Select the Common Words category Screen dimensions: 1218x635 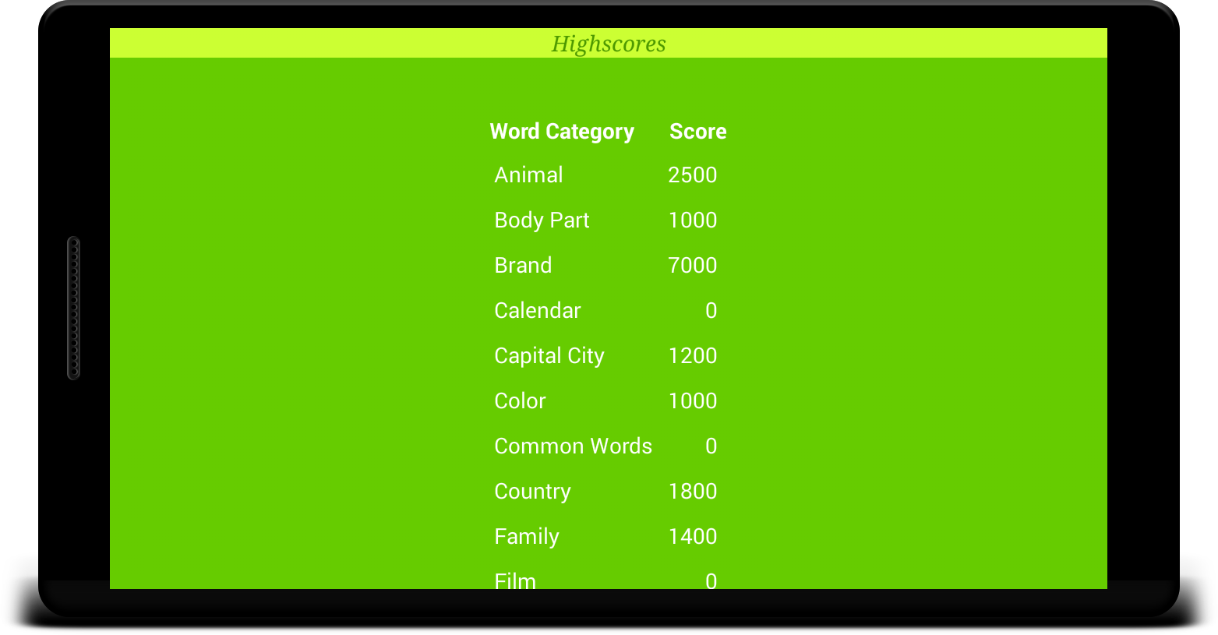pos(573,446)
